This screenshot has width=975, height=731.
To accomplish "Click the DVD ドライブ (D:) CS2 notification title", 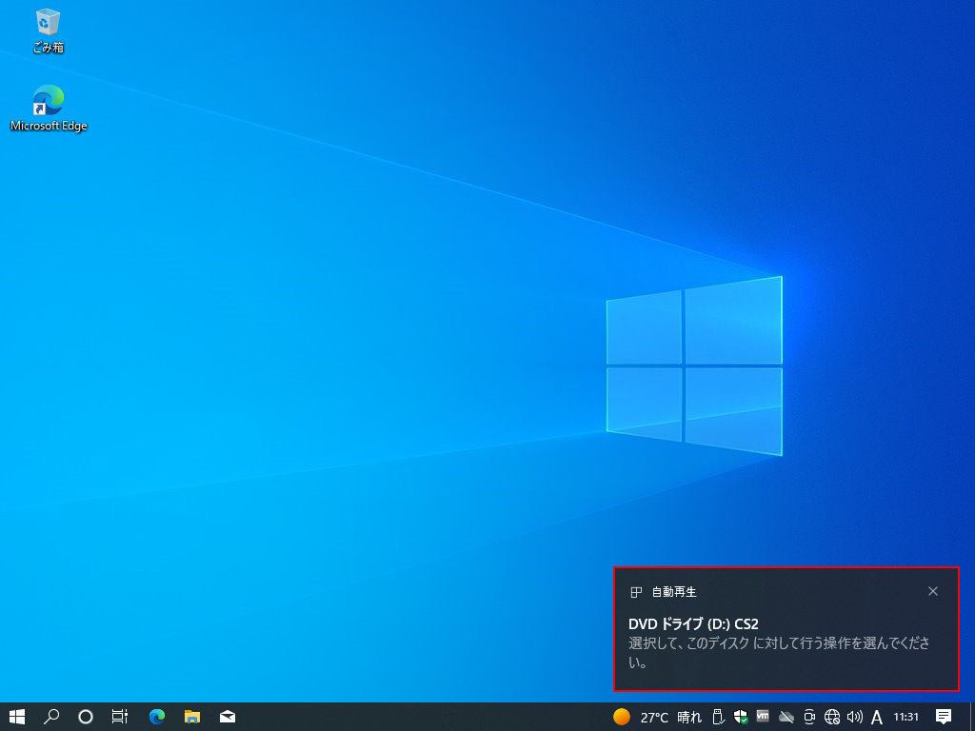I will 693,623.
